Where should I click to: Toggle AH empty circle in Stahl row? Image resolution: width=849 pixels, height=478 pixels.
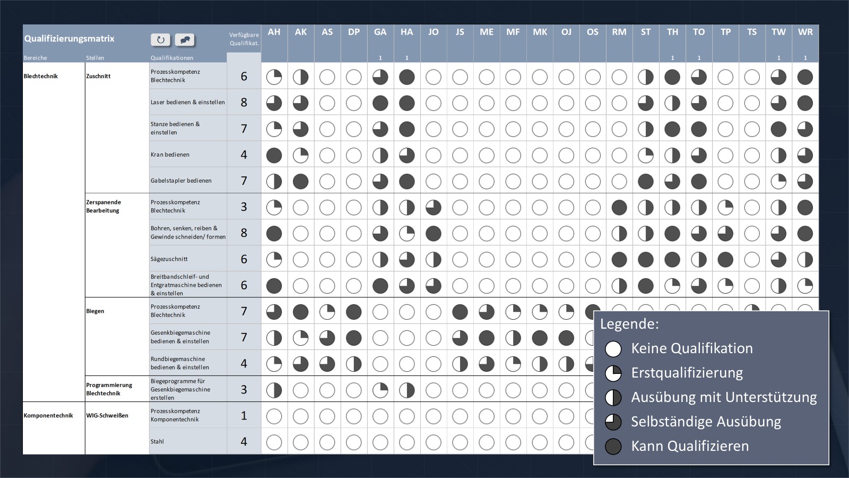(x=274, y=442)
